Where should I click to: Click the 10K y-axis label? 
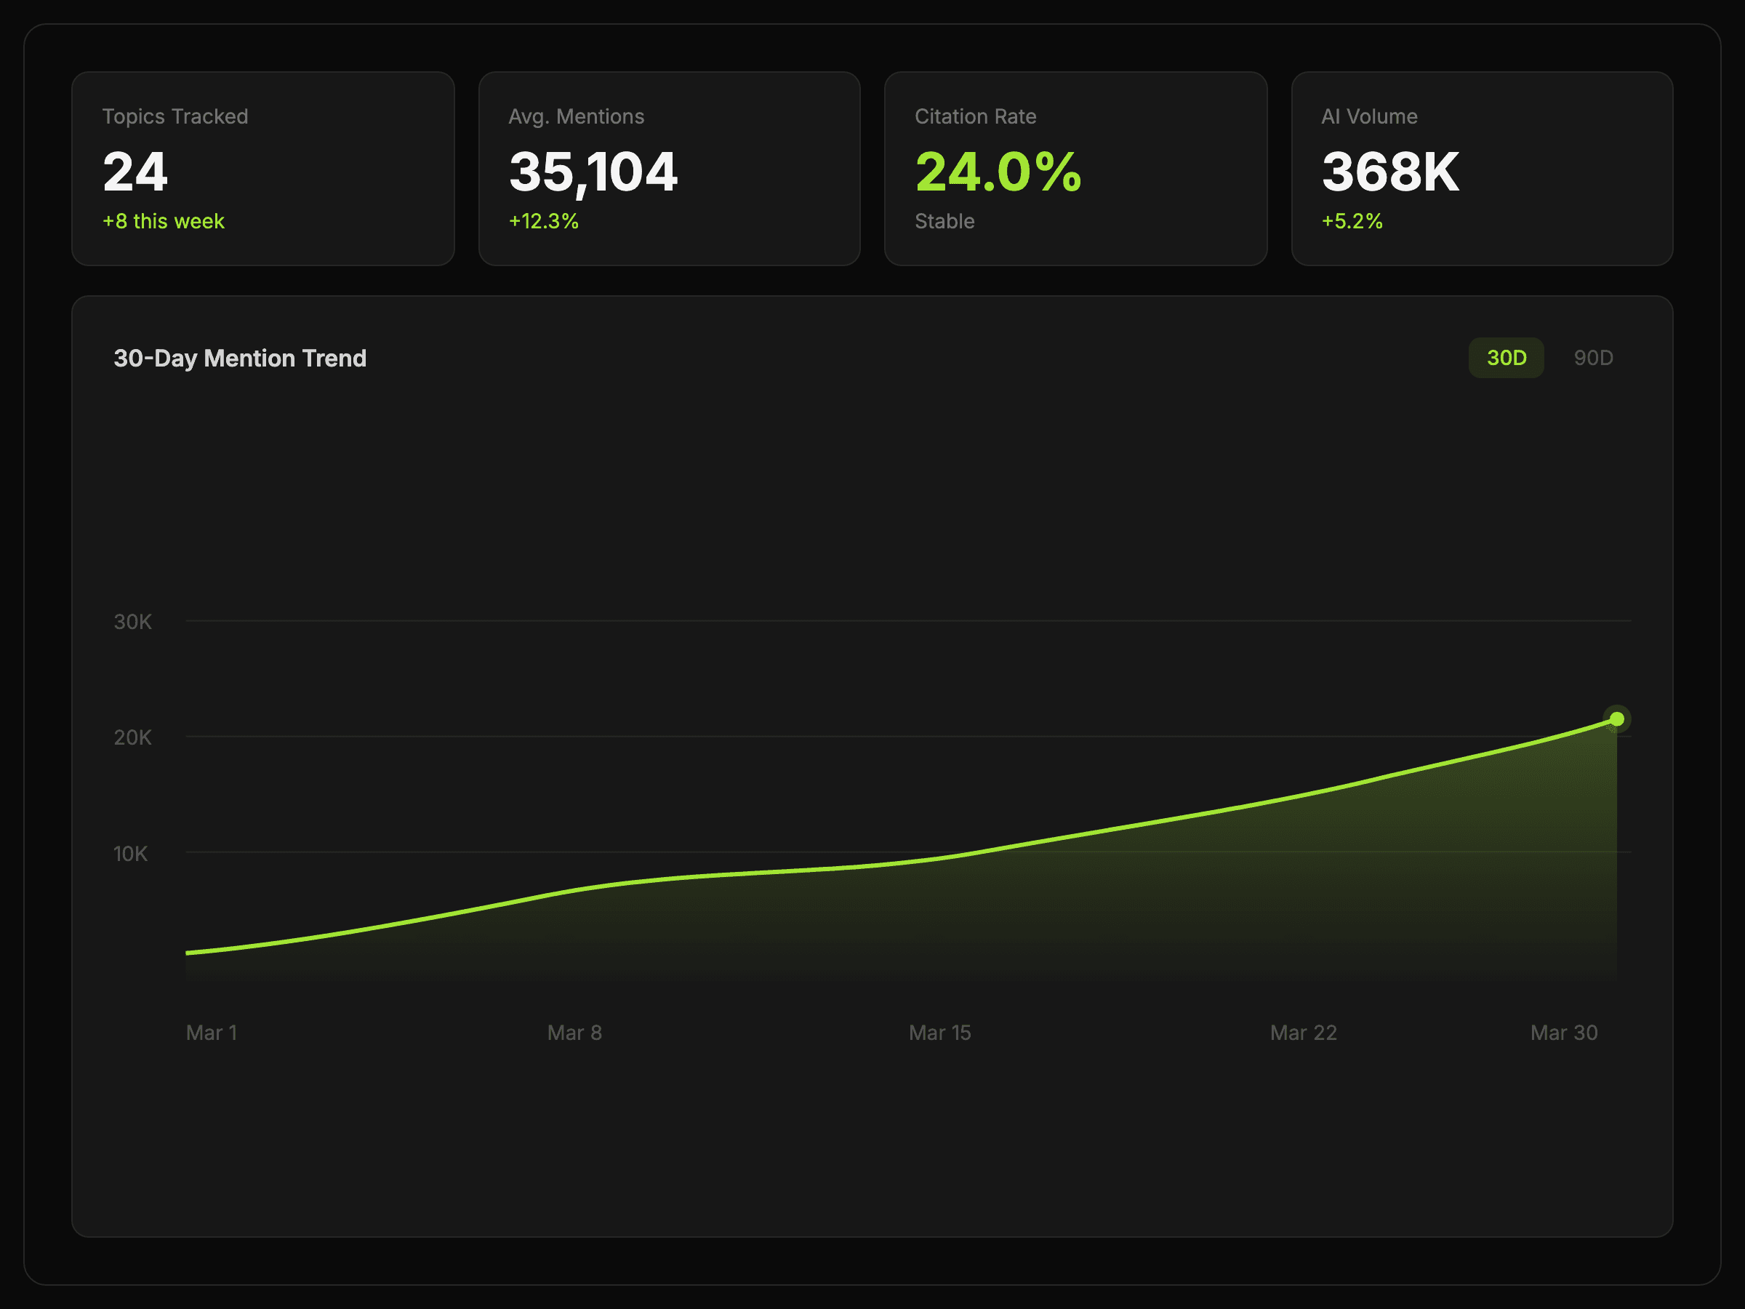pos(131,853)
